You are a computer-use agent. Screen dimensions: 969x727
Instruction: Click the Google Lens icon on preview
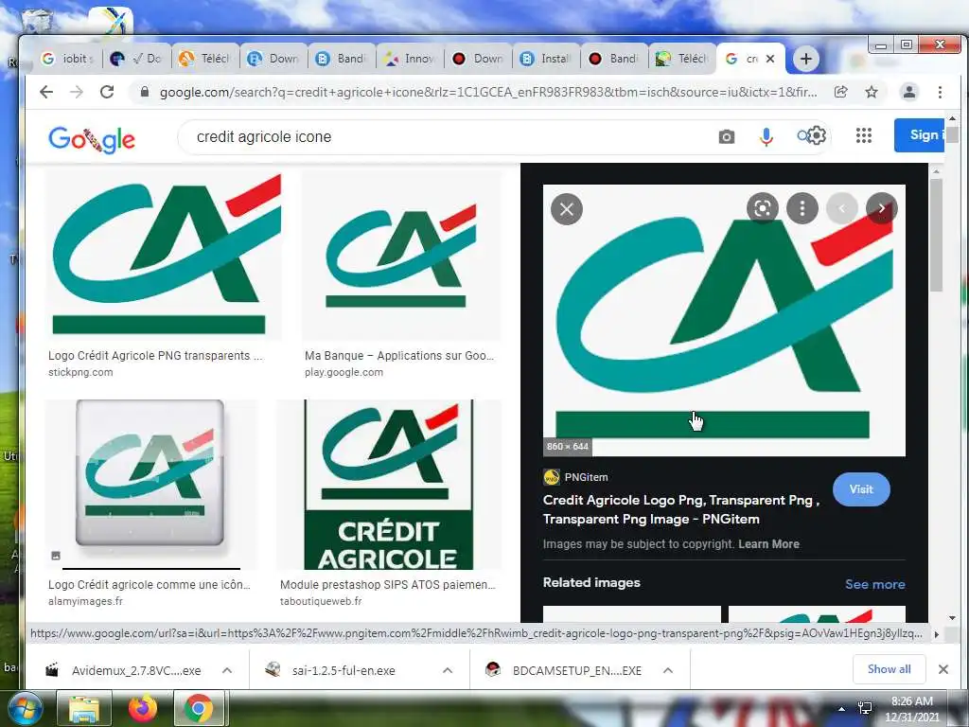(x=763, y=208)
